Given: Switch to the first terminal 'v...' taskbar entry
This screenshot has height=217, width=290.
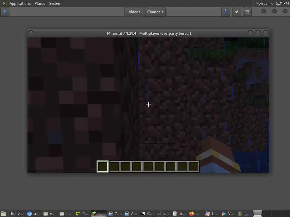Looking at the screenshot, I should [17, 214].
